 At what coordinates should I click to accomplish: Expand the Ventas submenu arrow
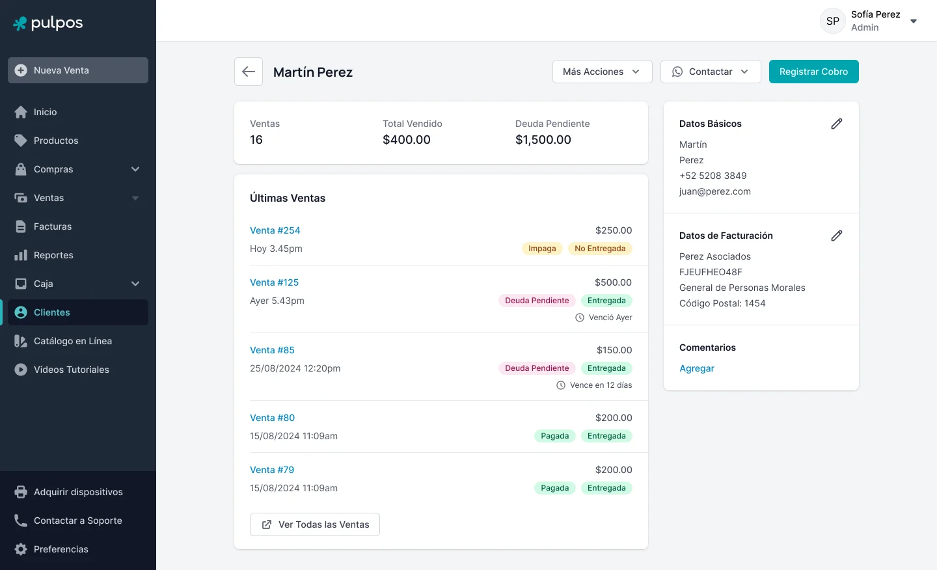(x=135, y=198)
